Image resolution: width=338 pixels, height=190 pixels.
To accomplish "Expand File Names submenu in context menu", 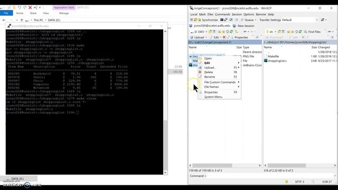I will click(x=219, y=87).
